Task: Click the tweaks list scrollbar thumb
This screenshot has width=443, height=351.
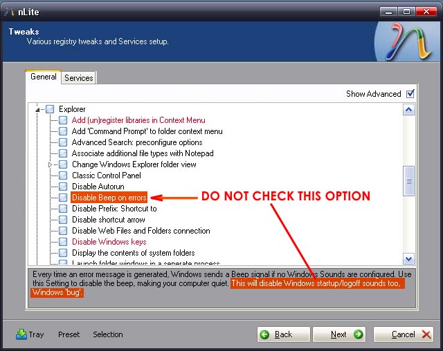Action: (408, 181)
